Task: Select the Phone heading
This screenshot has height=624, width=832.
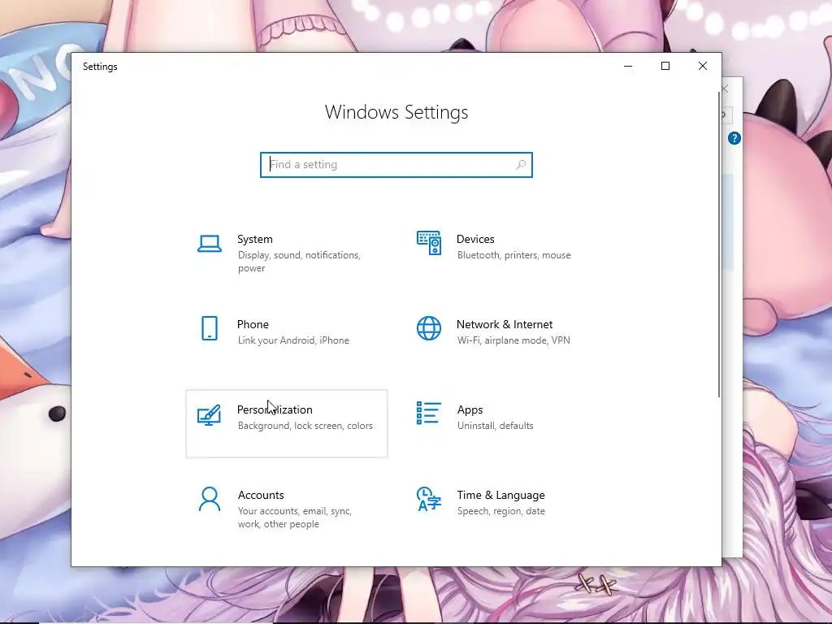Action: [253, 324]
